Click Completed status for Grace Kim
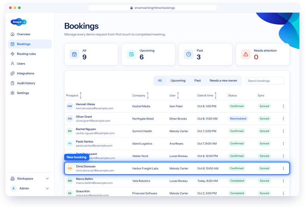The image size is (305, 207). coord(237,193)
